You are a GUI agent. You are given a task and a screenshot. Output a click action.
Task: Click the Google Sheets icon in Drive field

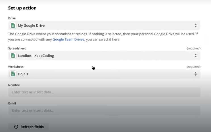[13, 25]
